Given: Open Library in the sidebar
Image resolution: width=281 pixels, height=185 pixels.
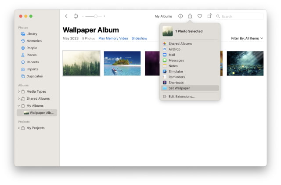Looking at the screenshot, I should 32,34.
